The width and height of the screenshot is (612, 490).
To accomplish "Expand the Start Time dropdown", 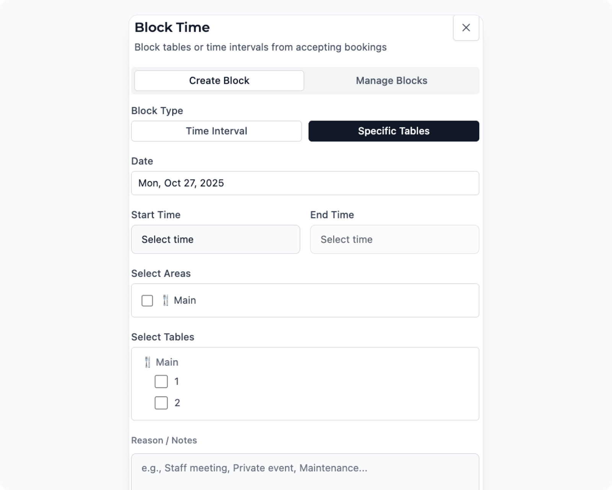I will click(x=215, y=239).
